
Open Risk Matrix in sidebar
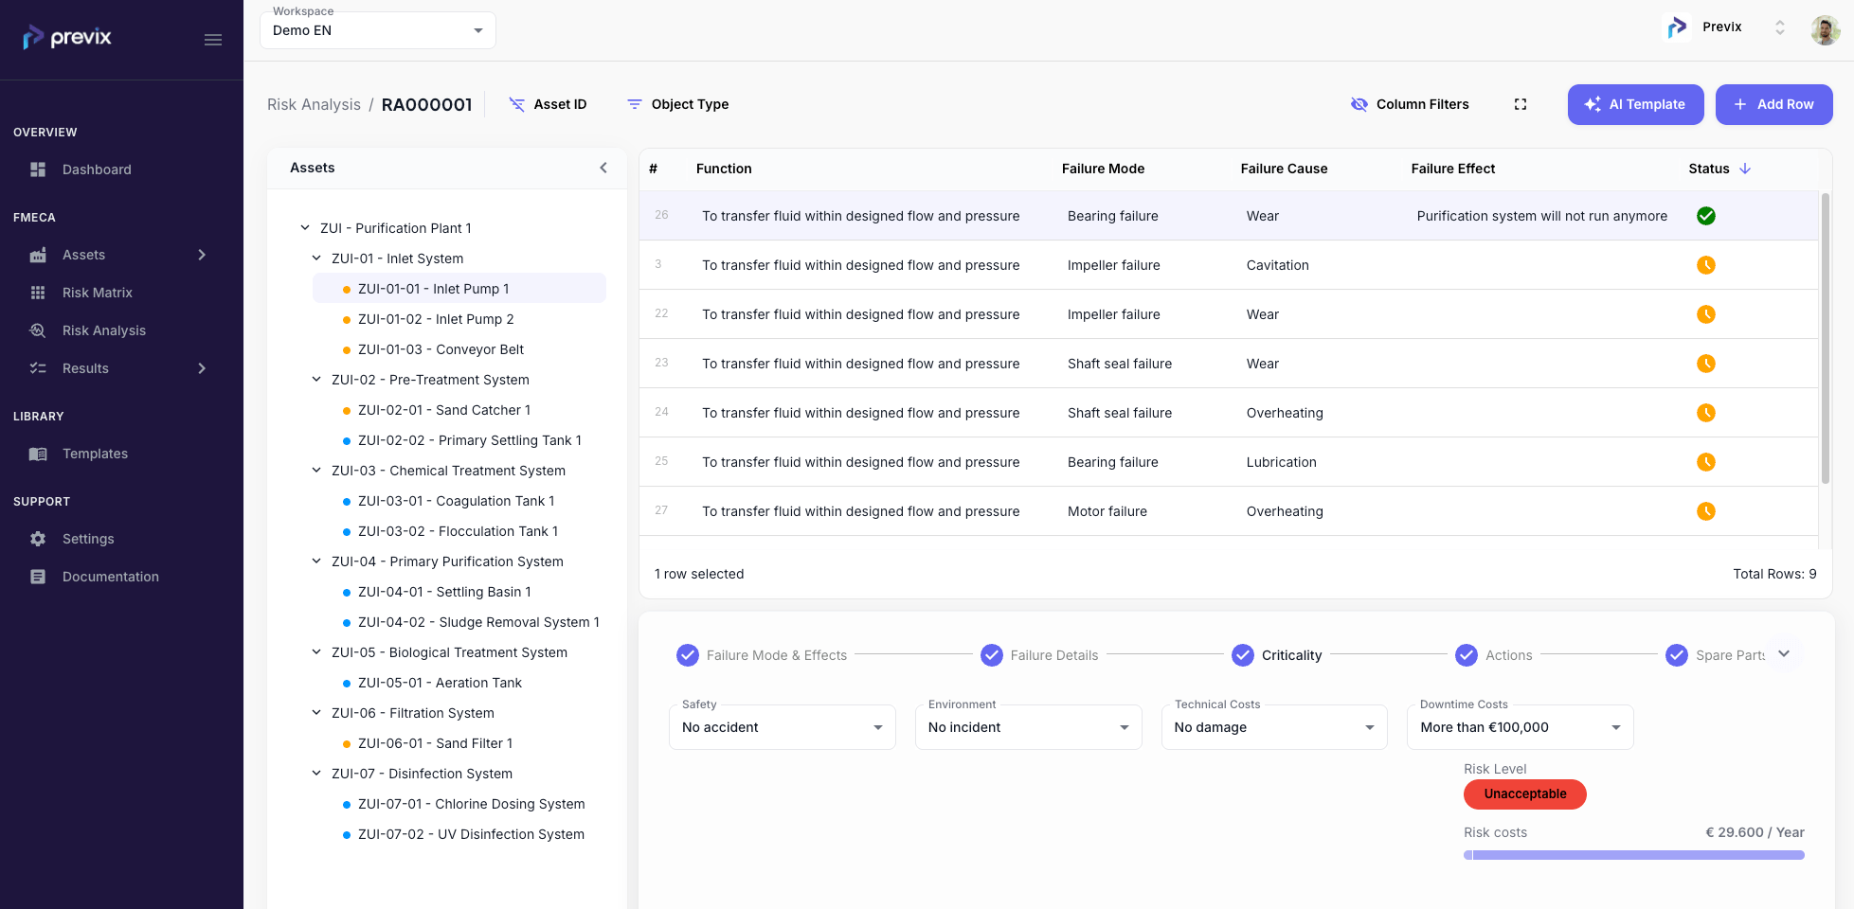tap(97, 293)
